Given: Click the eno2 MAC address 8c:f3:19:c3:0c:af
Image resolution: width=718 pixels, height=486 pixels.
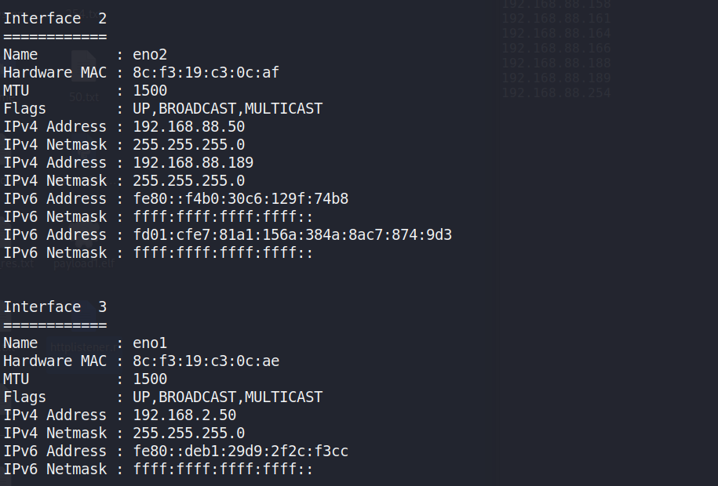Looking at the screenshot, I should pyautogui.click(x=206, y=72).
